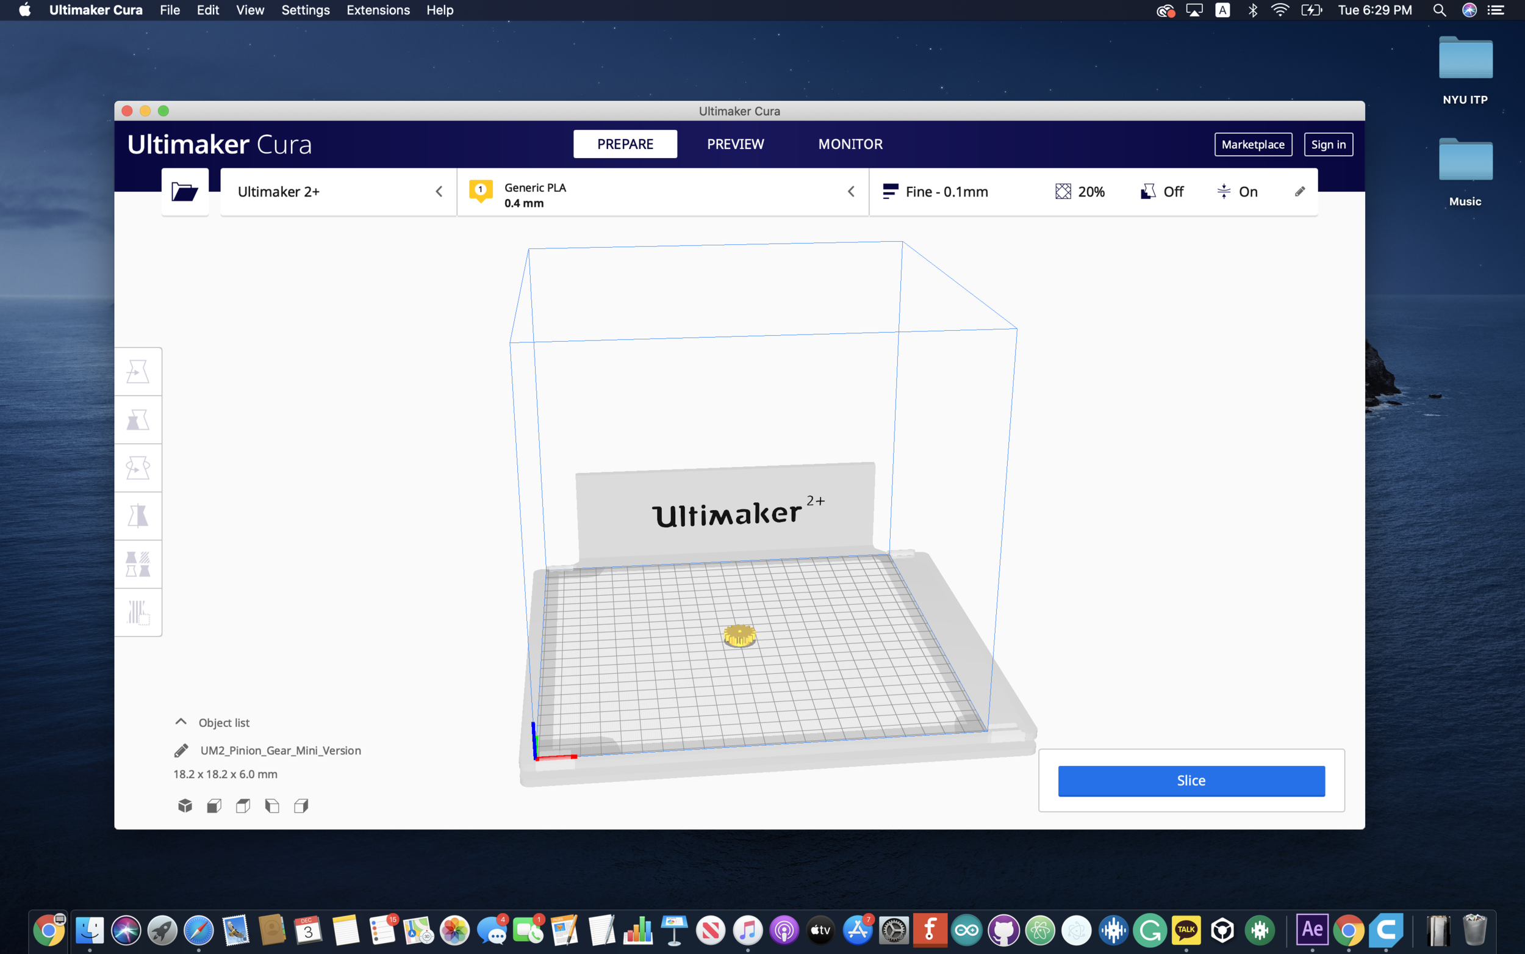Viewport: 1525px width, 954px height.
Task: Open the Notification Center list icon
Action: click(1496, 10)
